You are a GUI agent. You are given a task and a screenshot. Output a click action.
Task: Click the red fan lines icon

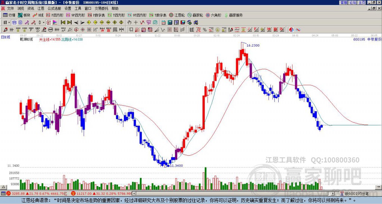pyautogui.click(x=137, y=30)
